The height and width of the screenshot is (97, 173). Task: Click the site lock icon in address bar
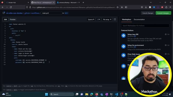tap(30, 7)
